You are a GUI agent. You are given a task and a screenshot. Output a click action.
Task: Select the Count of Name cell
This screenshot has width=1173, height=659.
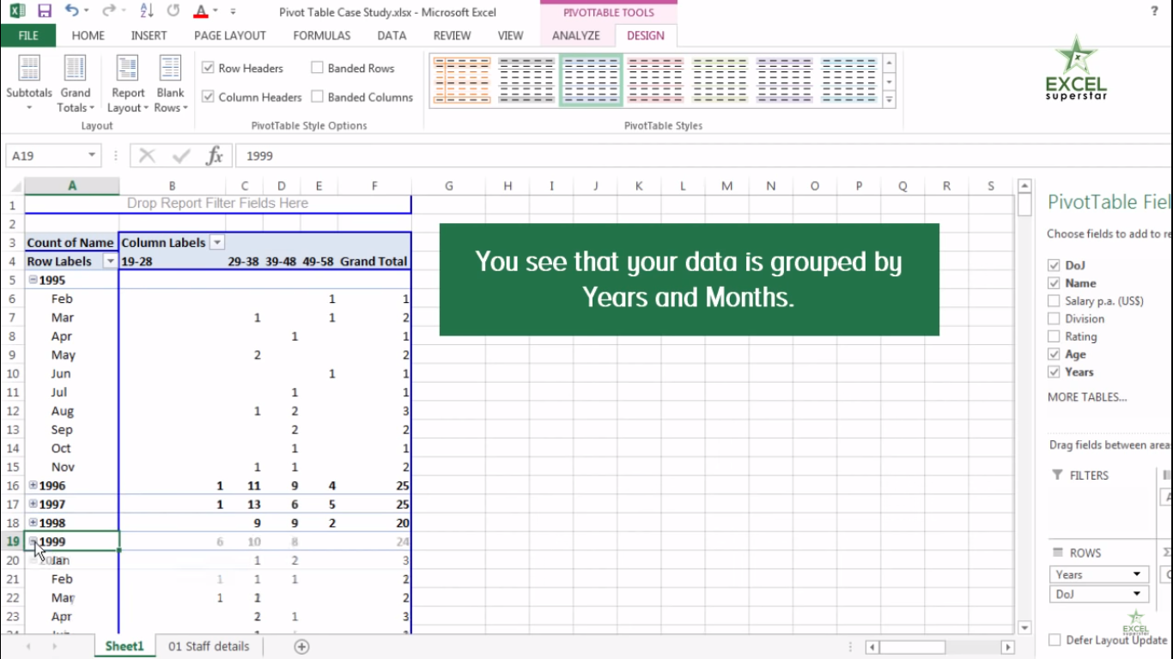pyautogui.click(x=72, y=243)
